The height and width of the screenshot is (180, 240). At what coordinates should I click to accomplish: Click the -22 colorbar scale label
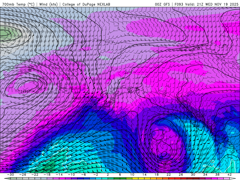pyautogui.click(x=35, y=175)
